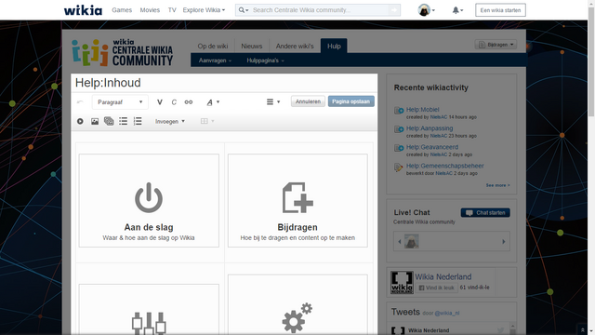Open text style A menu
This screenshot has width=595, height=335.
(x=213, y=101)
